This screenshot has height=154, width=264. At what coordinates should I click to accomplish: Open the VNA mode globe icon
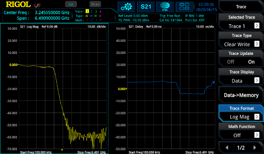pyautogui.click(x=165, y=7)
